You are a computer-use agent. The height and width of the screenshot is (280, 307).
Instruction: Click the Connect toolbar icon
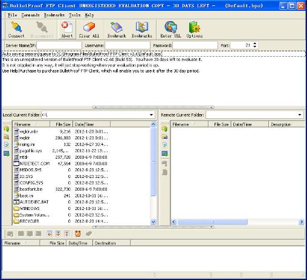[16, 30]
